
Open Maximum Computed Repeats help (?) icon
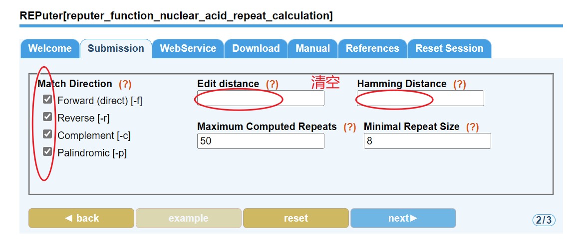point(350,127)
